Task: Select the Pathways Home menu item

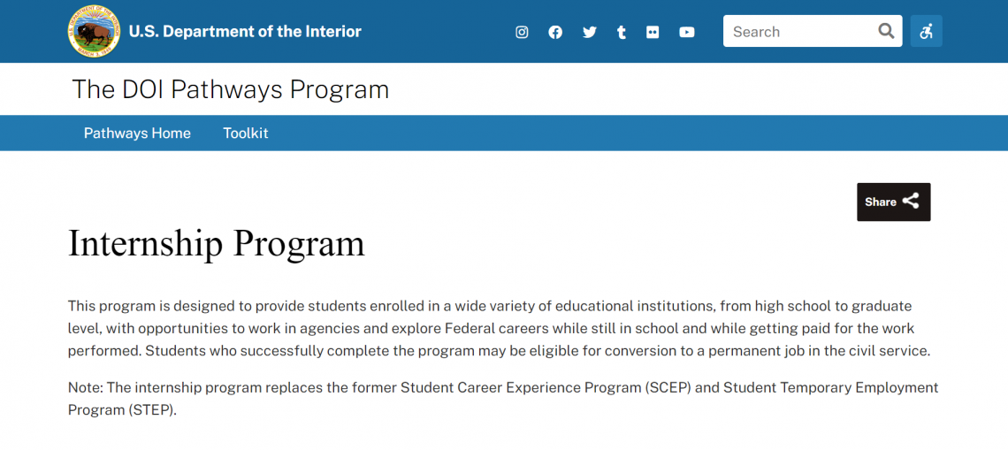Action: coord(137,133)
